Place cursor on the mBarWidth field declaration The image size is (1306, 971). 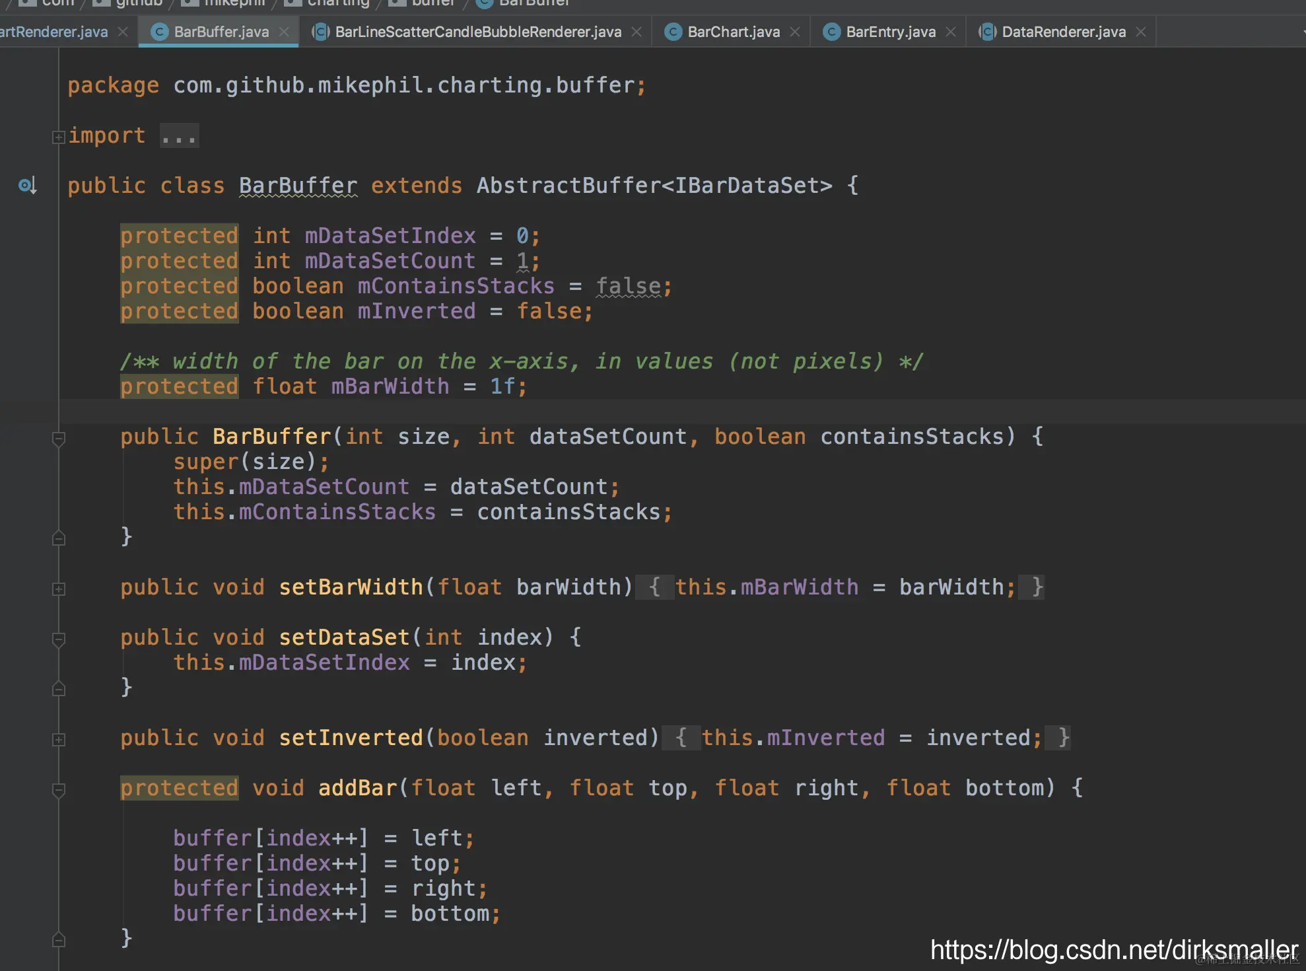390,386
